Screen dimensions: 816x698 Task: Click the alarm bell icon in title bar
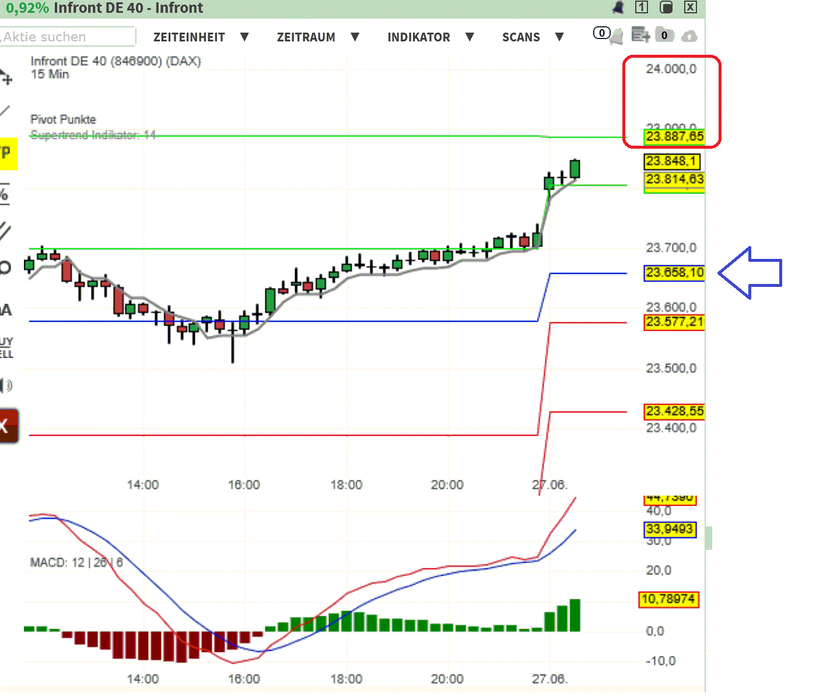pos(618,8)
